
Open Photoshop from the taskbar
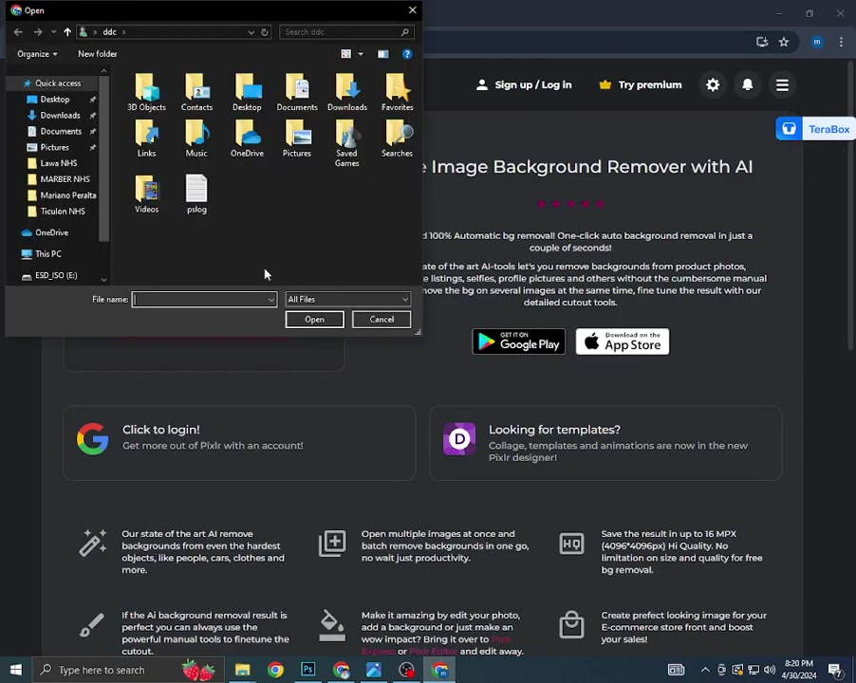click(x=307, y=670)
